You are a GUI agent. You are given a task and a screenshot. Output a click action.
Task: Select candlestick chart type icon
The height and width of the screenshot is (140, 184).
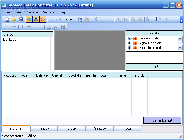[96, 19]
